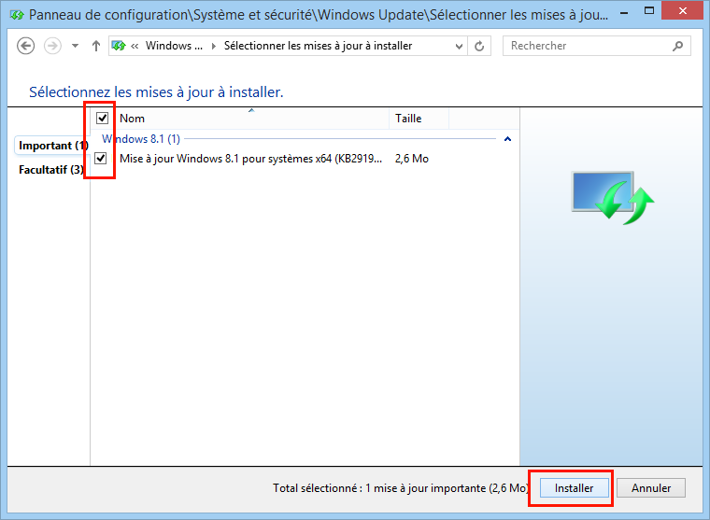
Task: Collapse the Windows 8.1 (1) group chevron
Action: tap(507, 139)
